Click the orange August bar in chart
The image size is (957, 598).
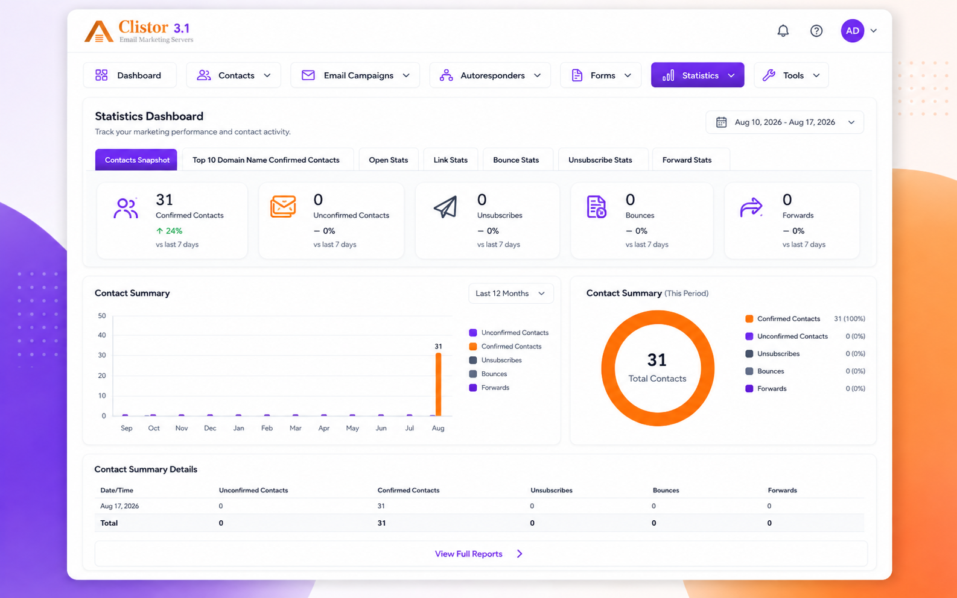tap(438, 385)
